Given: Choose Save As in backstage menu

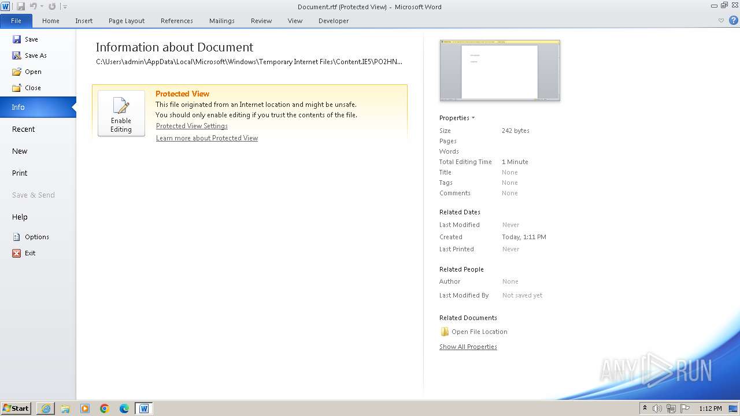Looking at the screenshot, I should click(29, 55).
